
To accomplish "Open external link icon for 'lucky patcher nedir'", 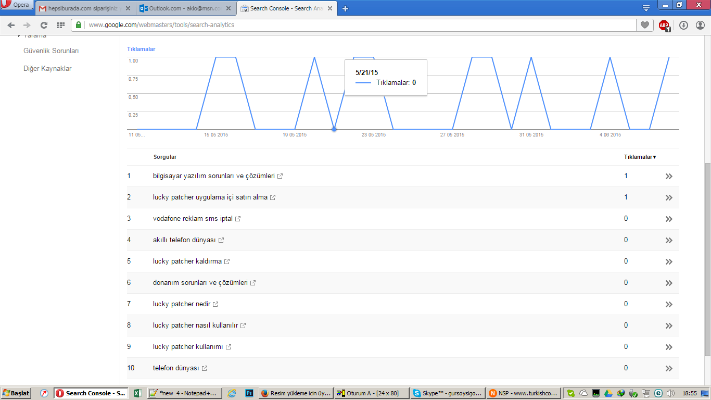I will click(x=215, y=304).
